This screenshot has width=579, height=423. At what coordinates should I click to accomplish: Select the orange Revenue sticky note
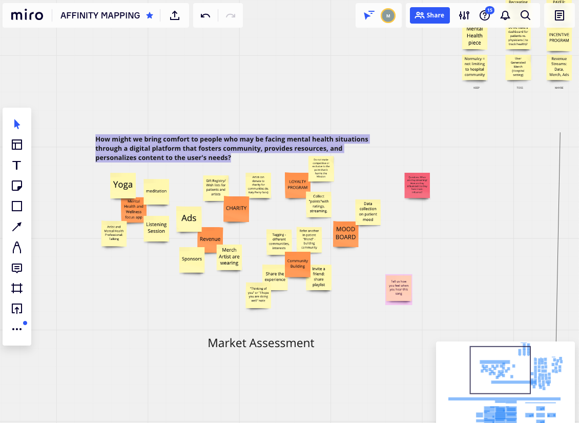click(210, 239)
